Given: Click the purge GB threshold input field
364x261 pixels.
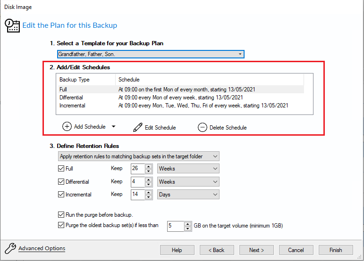Looking at the screenshot, I should click(x=175, y=226).
